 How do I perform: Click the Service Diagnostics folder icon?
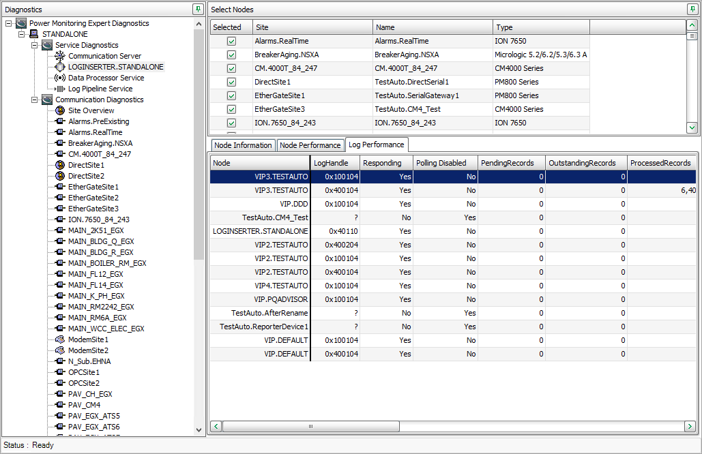47,45
